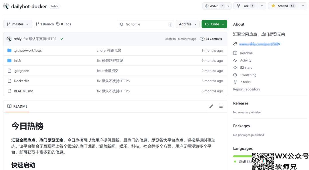Open the blurred website link in About

click(x=260, y=44)
